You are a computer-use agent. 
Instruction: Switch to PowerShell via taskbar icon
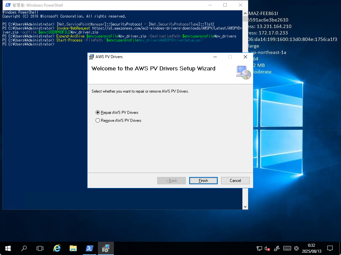tap(90, 248)
